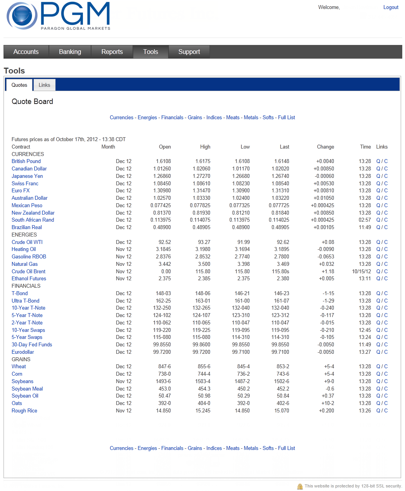Image resolution: width=405 pixels, height=491 pixels.
Task: Open the Rough Rice contract
Action: coord(24,411)
